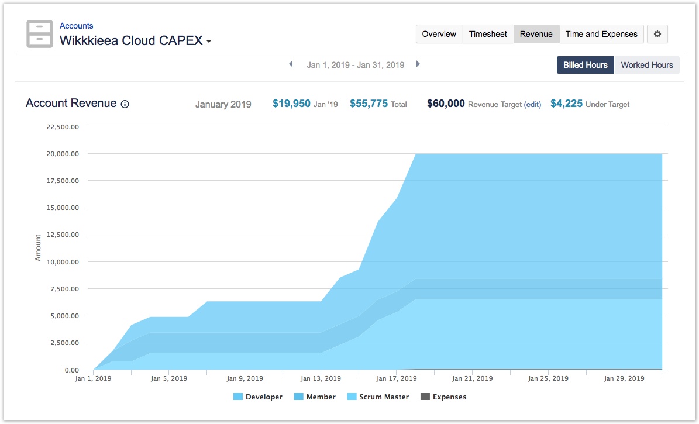
Task: Open the Time and Expenses tab
Action: click(601, 34)
